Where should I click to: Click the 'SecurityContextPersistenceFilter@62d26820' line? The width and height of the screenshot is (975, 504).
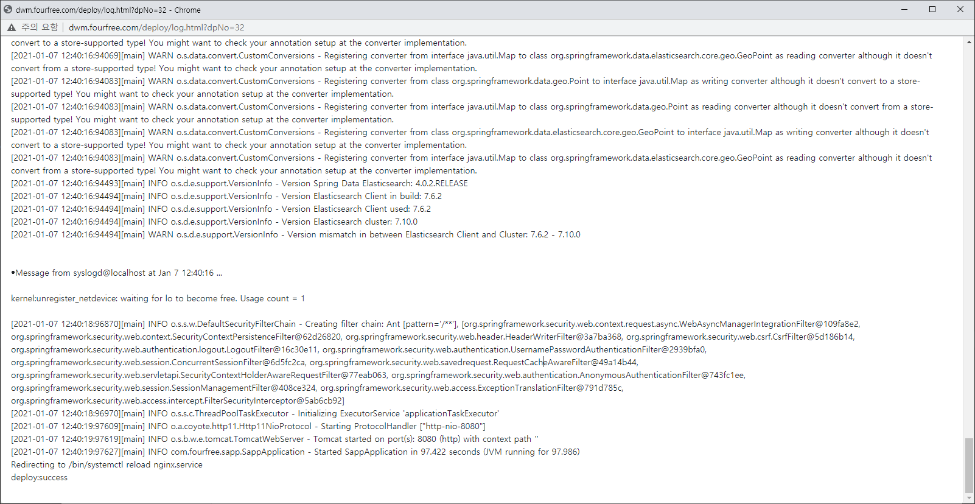tap(433, 337)
